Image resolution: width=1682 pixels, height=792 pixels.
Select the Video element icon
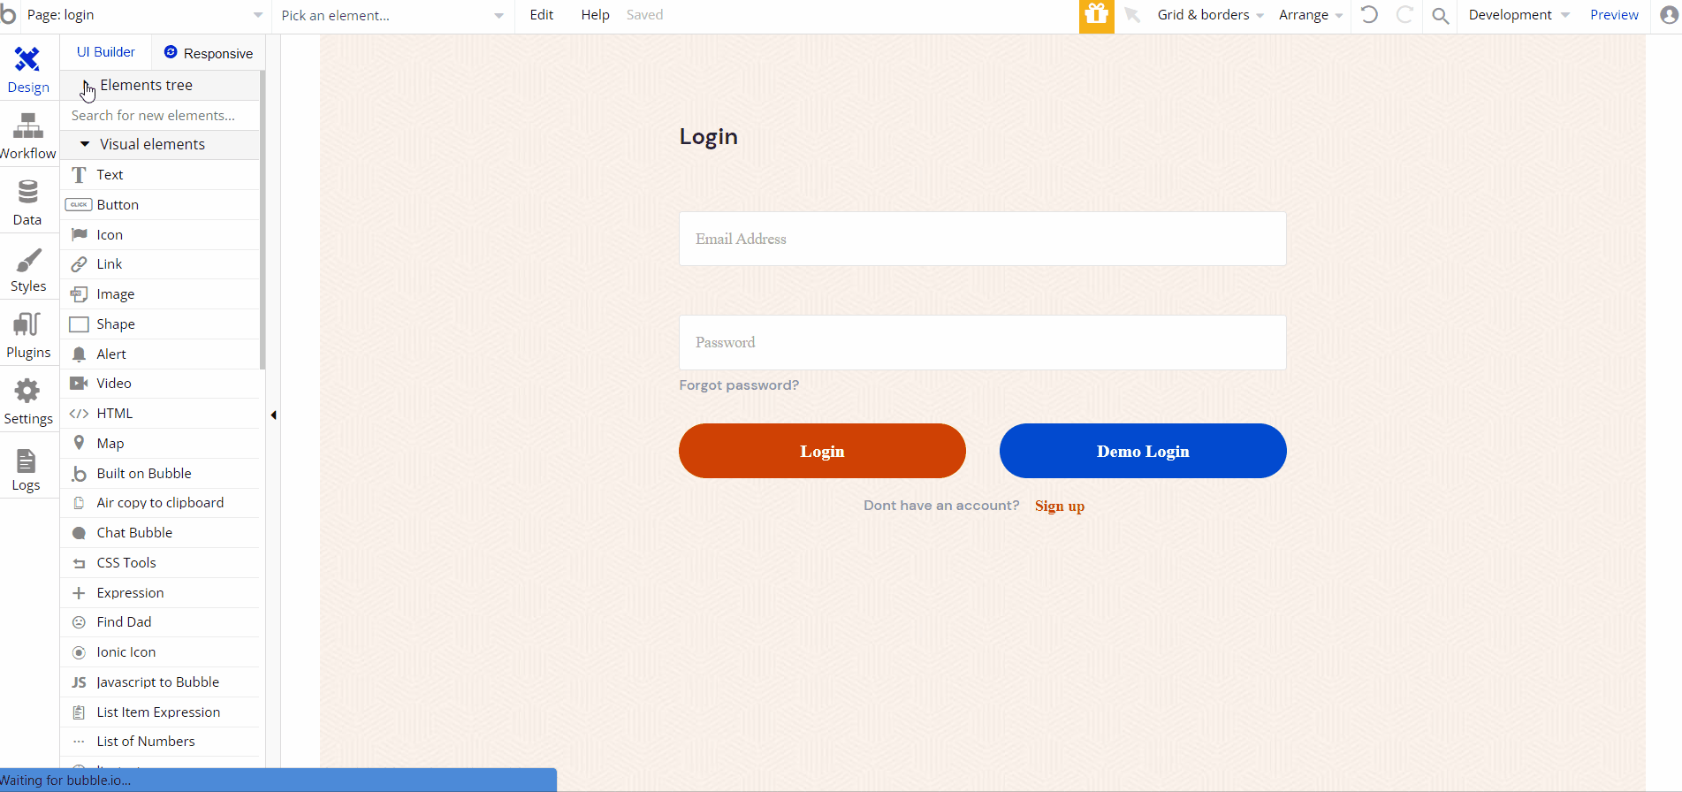[79, 384]
